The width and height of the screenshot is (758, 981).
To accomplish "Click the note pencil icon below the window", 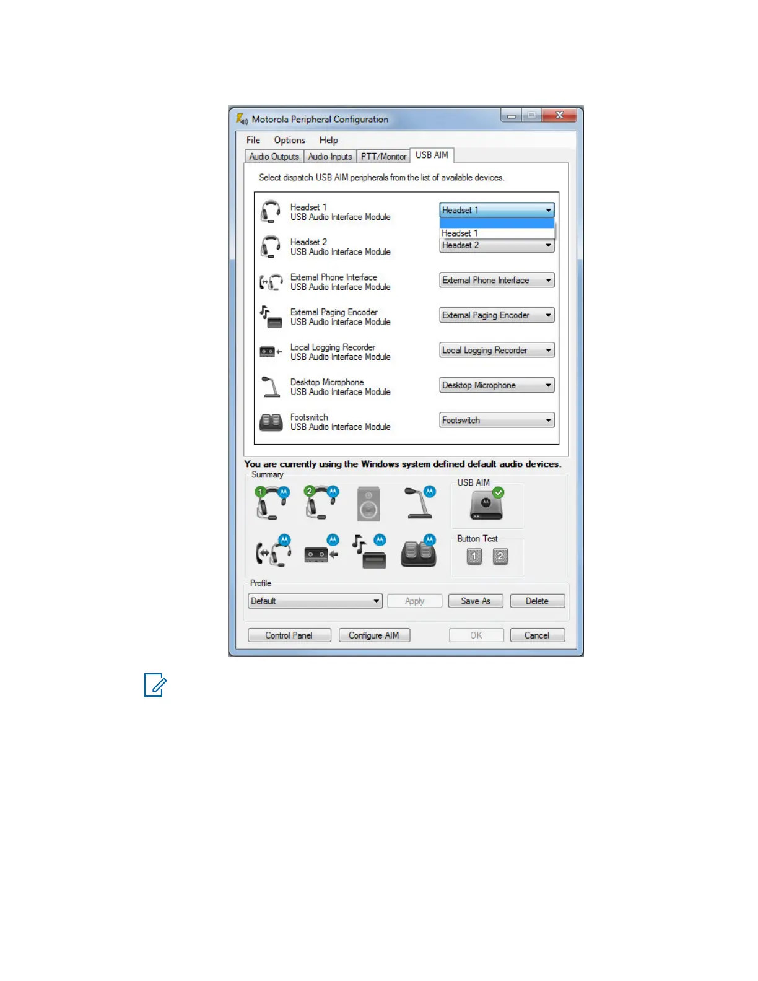I will 155,685.
